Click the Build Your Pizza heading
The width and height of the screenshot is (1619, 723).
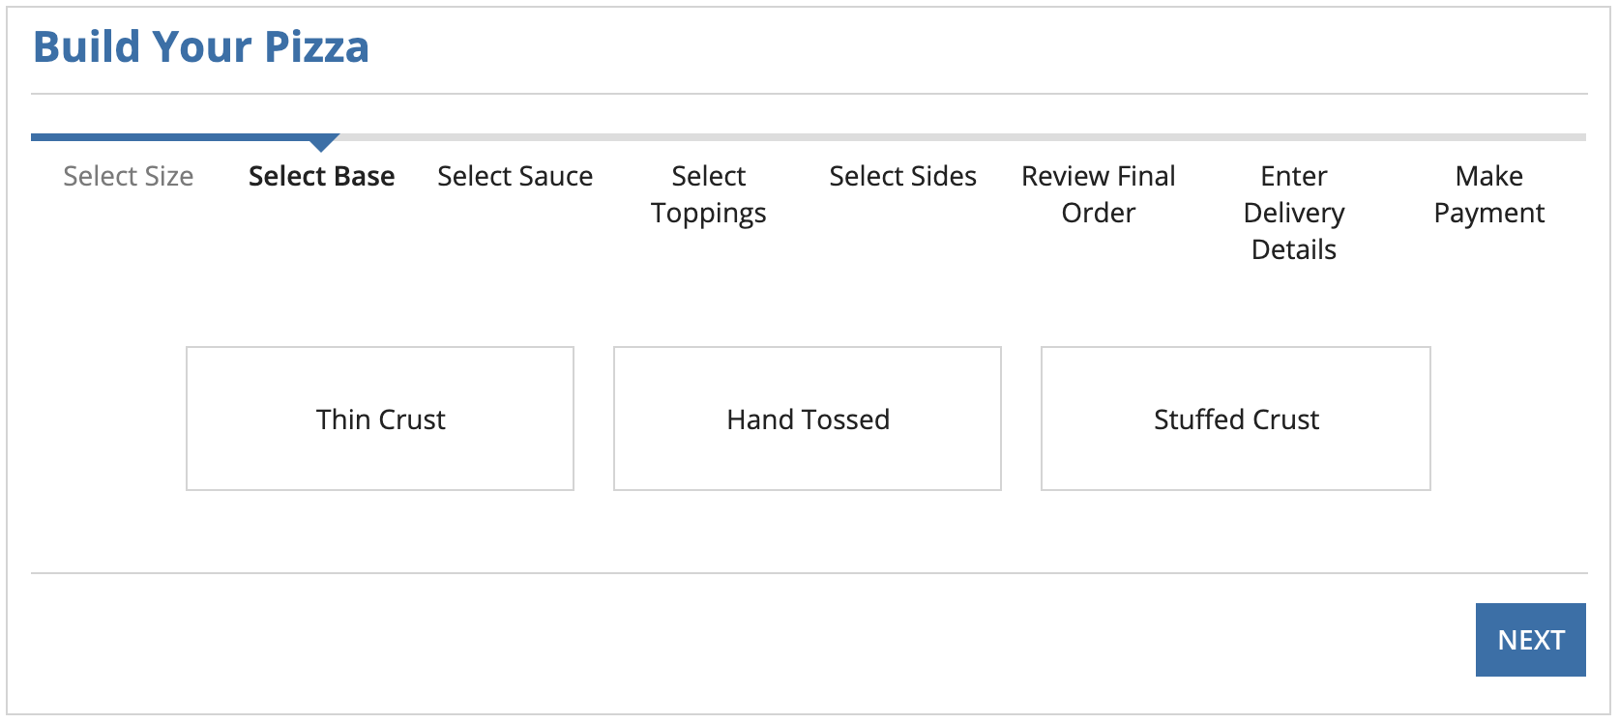tap(201, 46)
